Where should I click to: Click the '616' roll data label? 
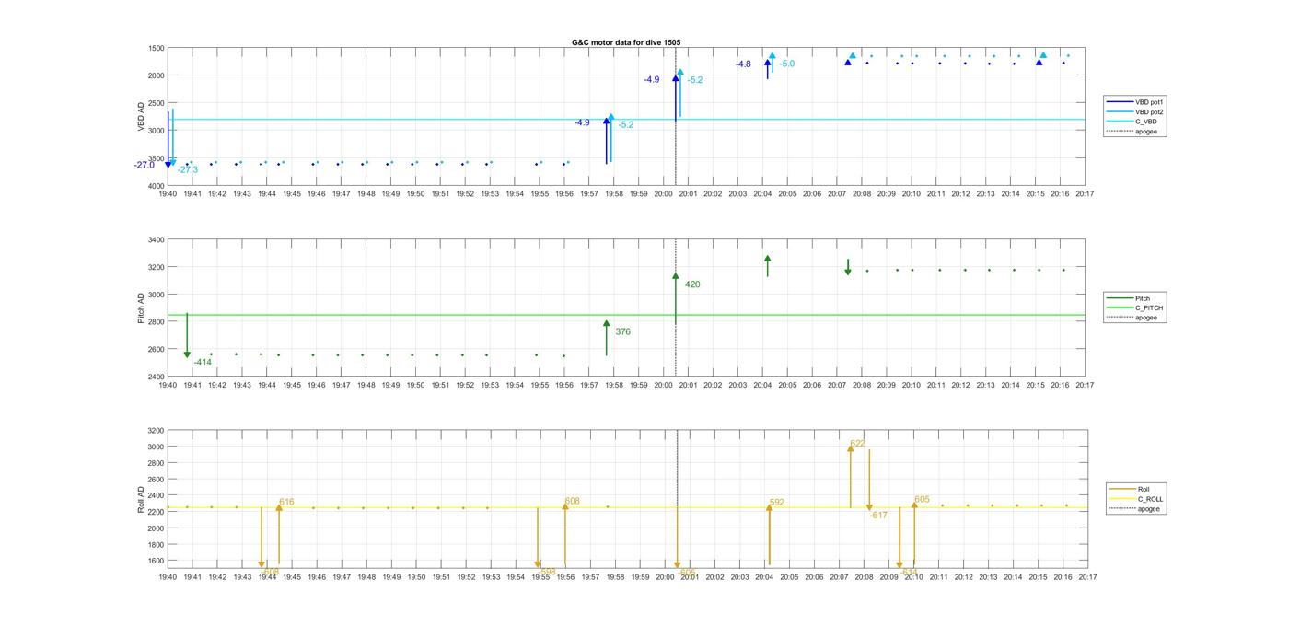[286, 502]
